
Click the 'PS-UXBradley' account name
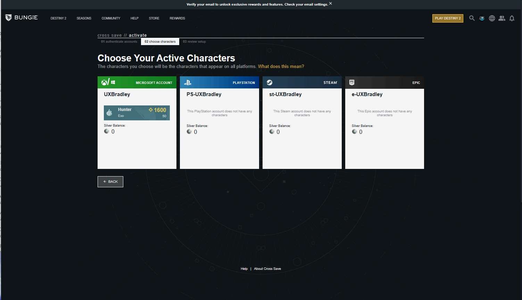[x=204, y=94]
